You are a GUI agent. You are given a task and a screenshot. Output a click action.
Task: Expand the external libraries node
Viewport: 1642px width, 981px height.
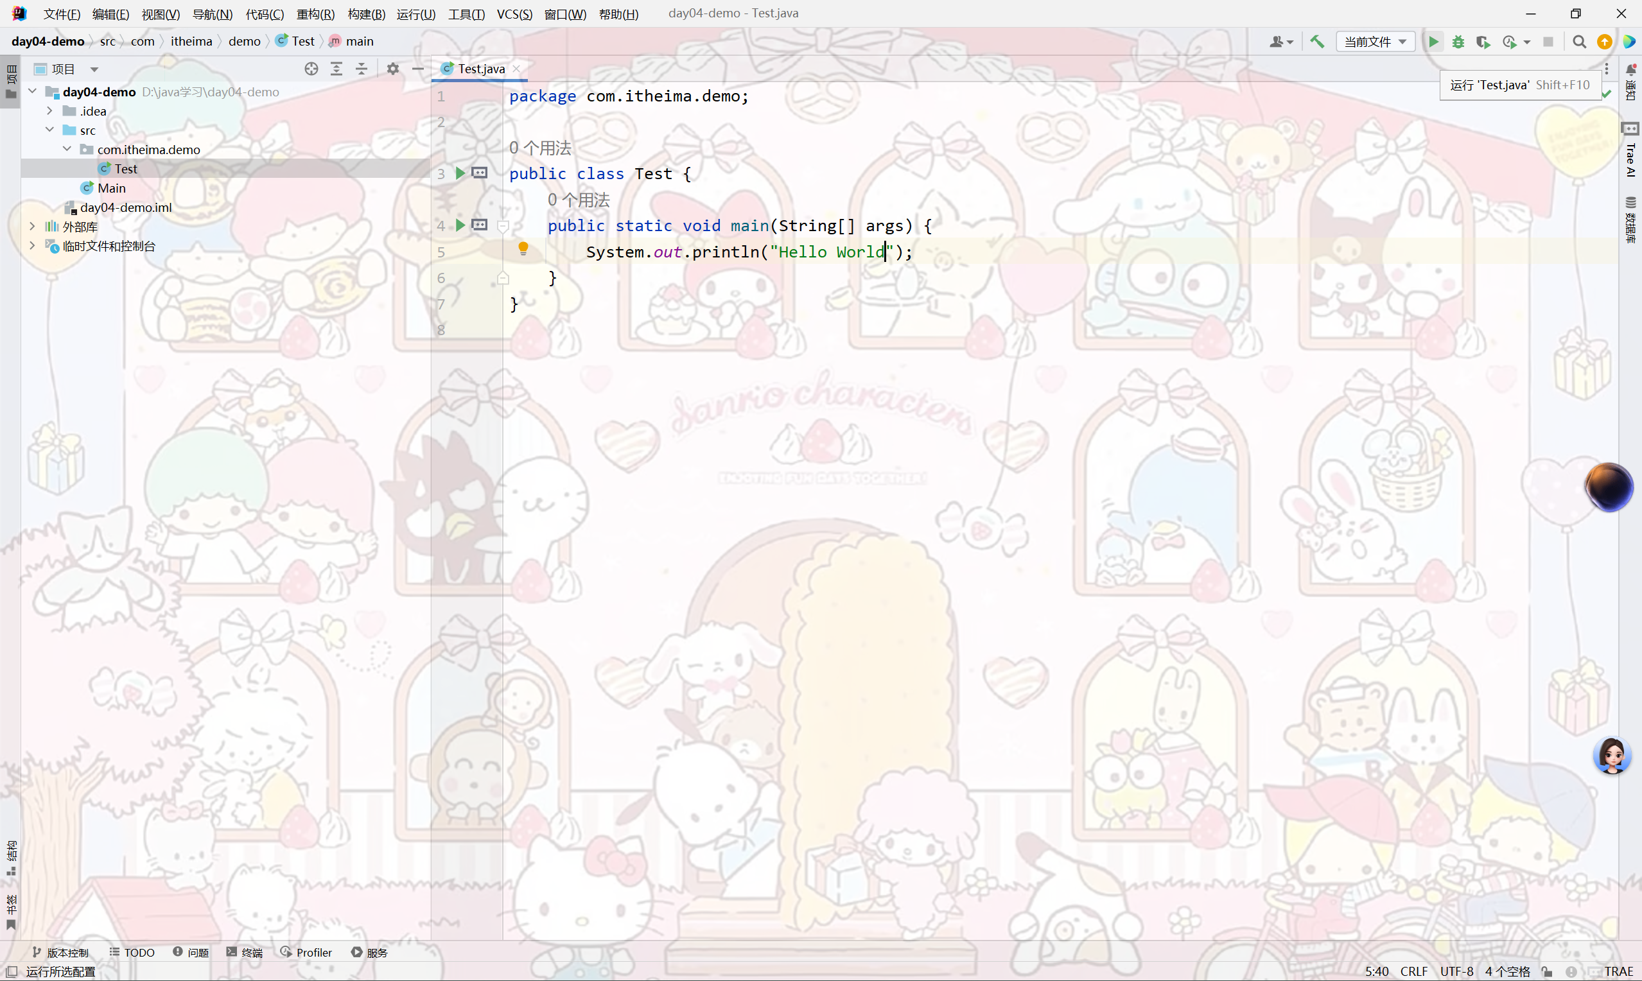pos(32,226)
